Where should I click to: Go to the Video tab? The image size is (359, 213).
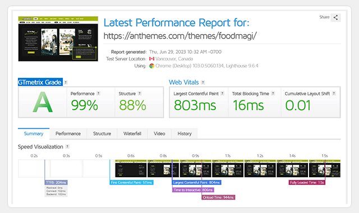159,133
